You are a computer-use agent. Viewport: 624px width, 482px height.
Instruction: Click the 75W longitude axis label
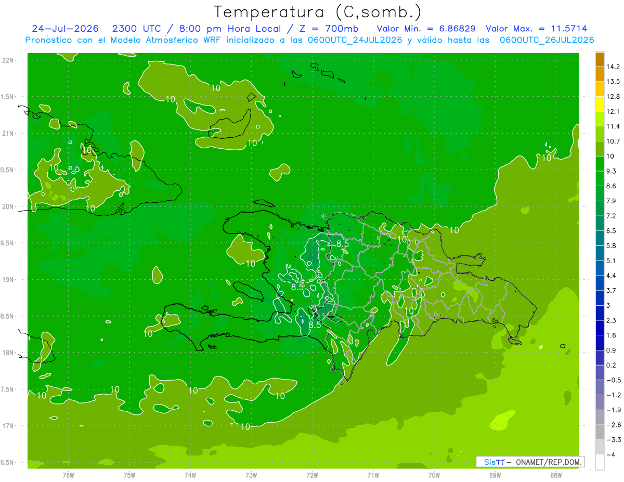pos(129,475)
